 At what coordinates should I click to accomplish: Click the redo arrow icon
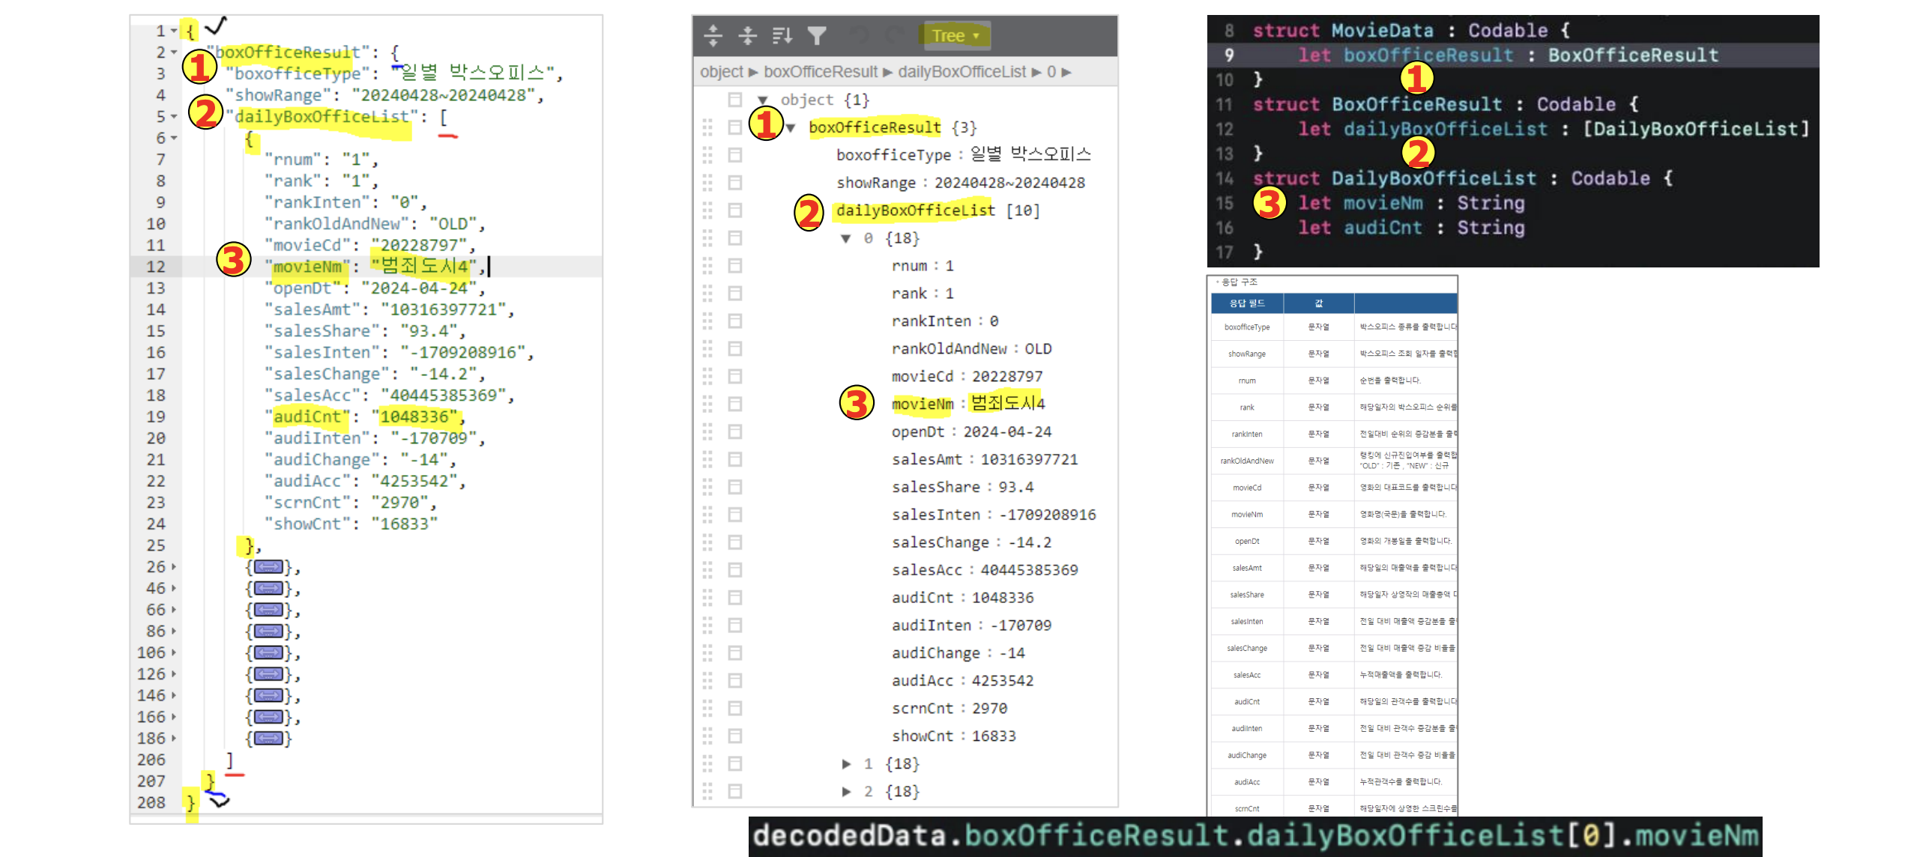pos(895,35)
